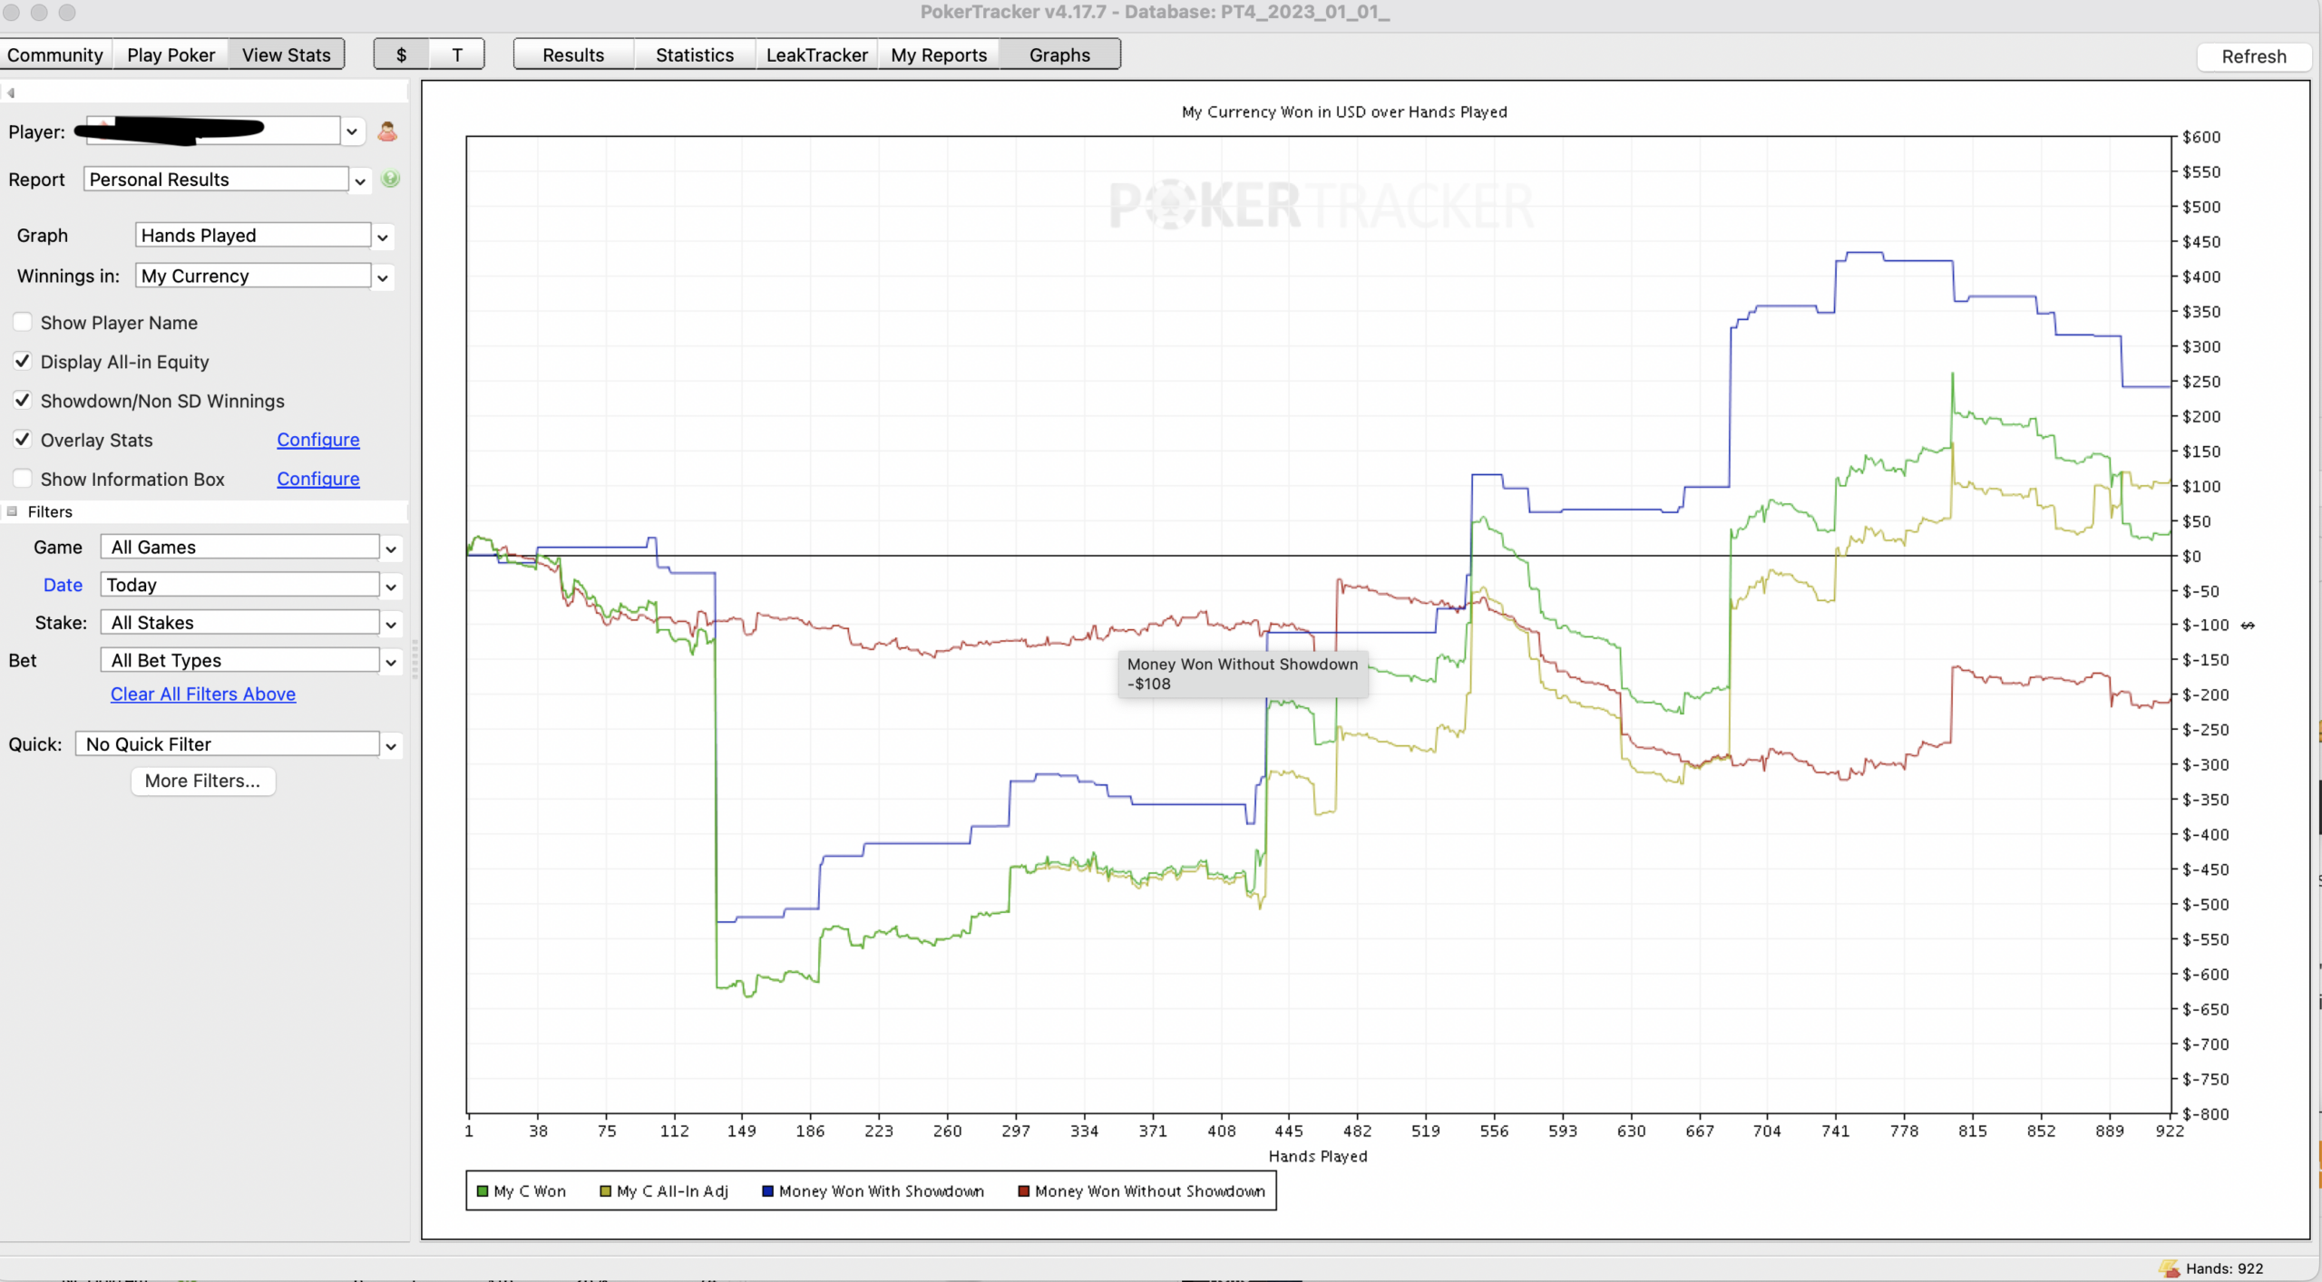The height and width of the screenshot is (1282, 2322).
Task: Go to My Reports tab
Action: (x=939, y=54)
